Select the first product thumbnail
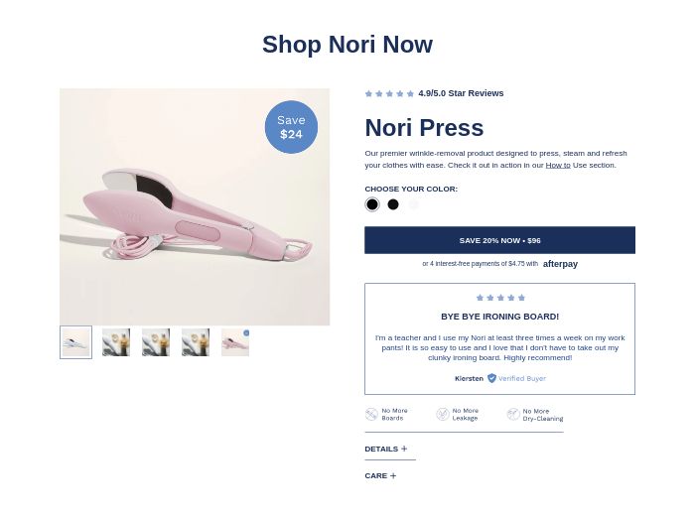The width and height of the screenshot is (695, 517). pyautogui.click(x=75, y=342)
